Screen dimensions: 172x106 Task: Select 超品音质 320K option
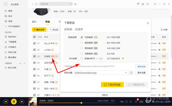point(82,43)
